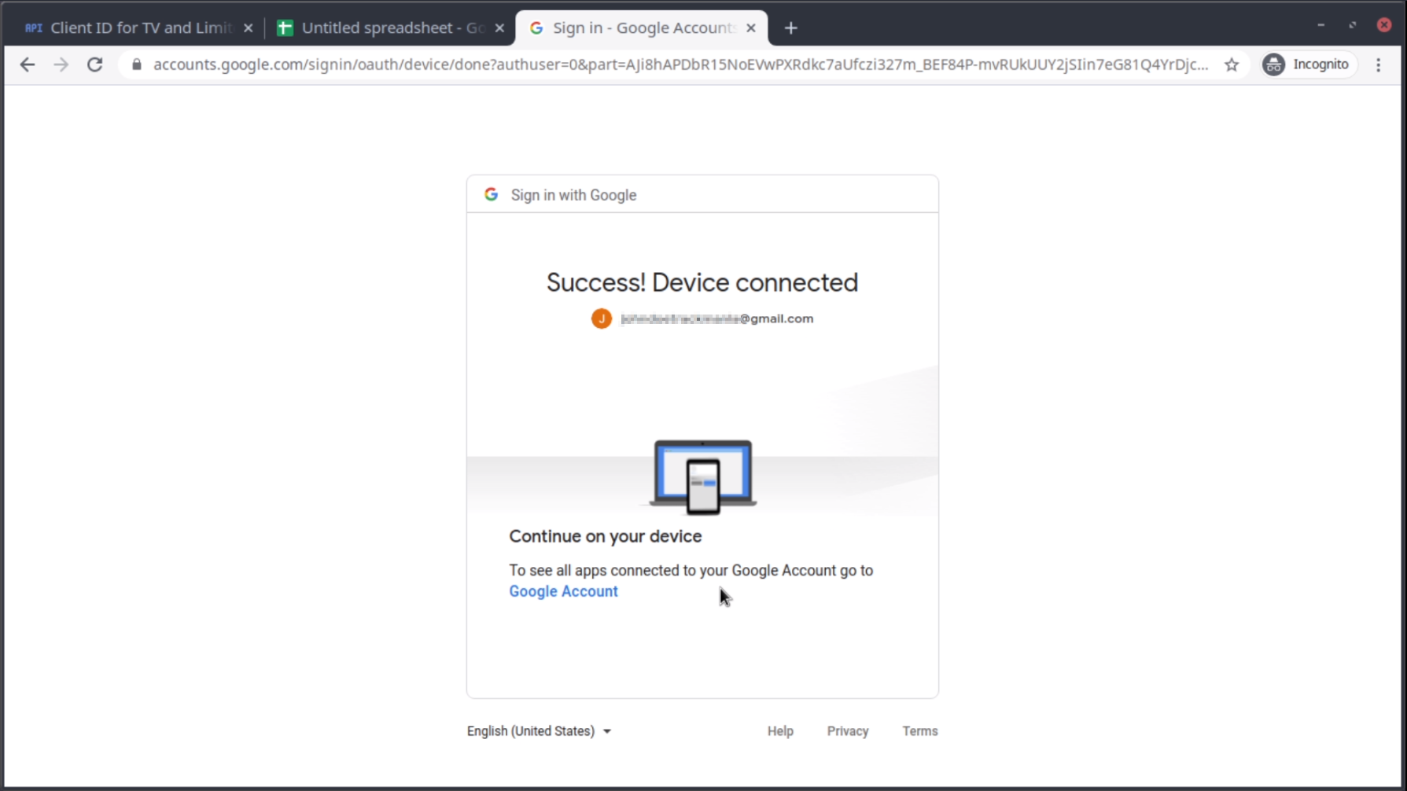Close the Client ID for TV tab
Viewport: 1407px width, 791px height.
click(249, 28)
